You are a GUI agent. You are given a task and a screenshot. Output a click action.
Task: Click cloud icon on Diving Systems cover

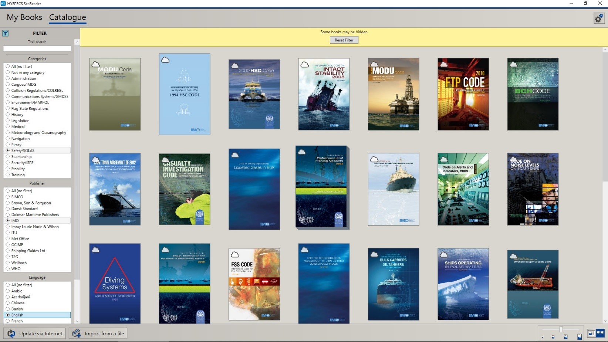point(95,250)
